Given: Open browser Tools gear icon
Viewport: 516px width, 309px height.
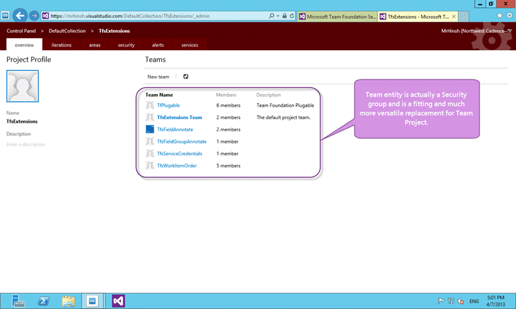Looking at the screenshot, I should (510, 15).
